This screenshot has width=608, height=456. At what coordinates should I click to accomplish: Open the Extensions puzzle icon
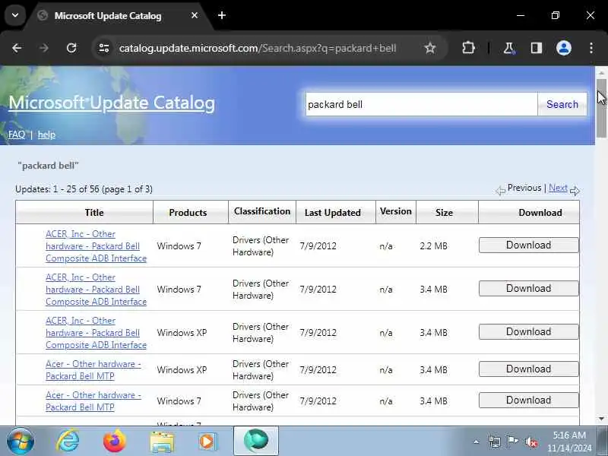point(468,48)
